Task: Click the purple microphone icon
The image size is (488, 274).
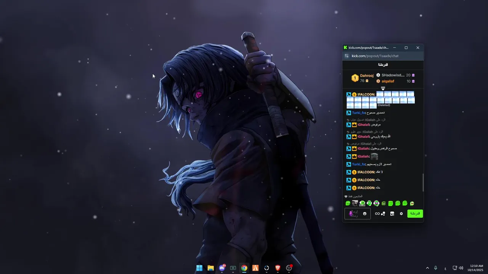Action: click(351, 213)
